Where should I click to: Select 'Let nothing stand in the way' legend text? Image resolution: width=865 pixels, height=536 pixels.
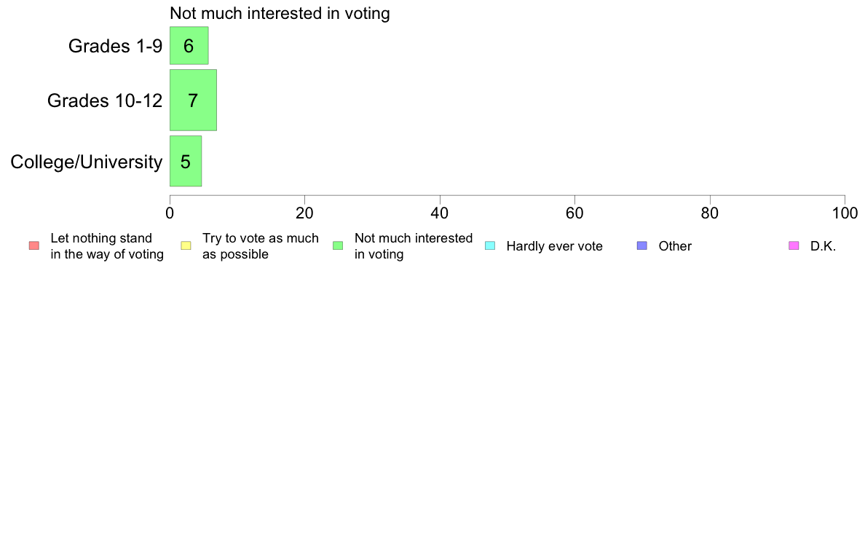106,246
